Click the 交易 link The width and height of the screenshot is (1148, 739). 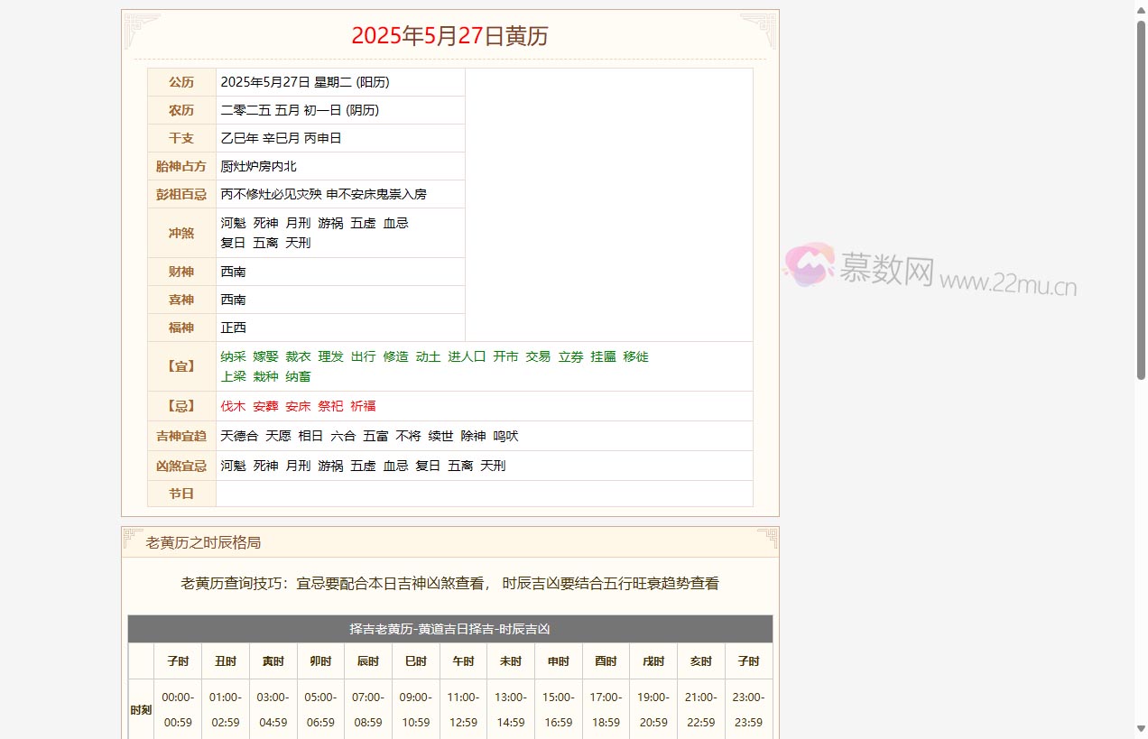pos(538,356)
